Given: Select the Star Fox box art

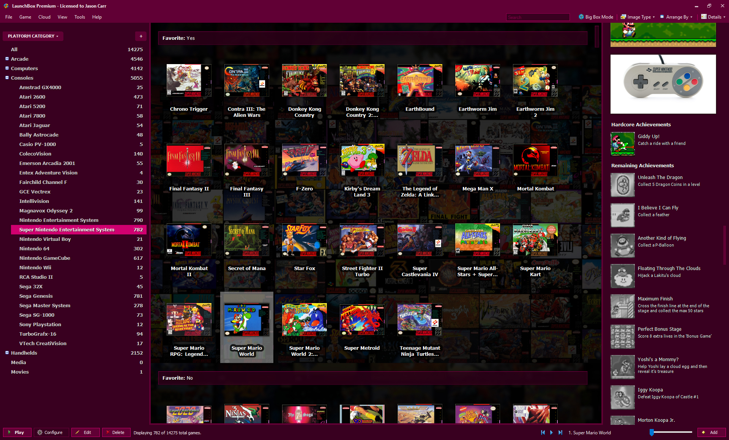Looking at the screenshot, I should point(305,240).
